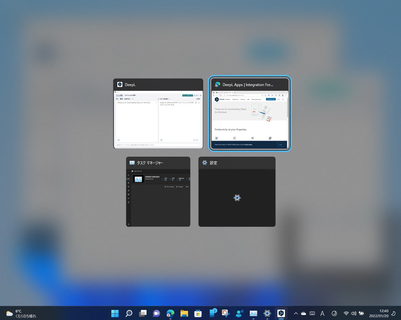Open volume speaker tray icon
The height and width of the screenshot is (320, 401).
coord(354,313)
